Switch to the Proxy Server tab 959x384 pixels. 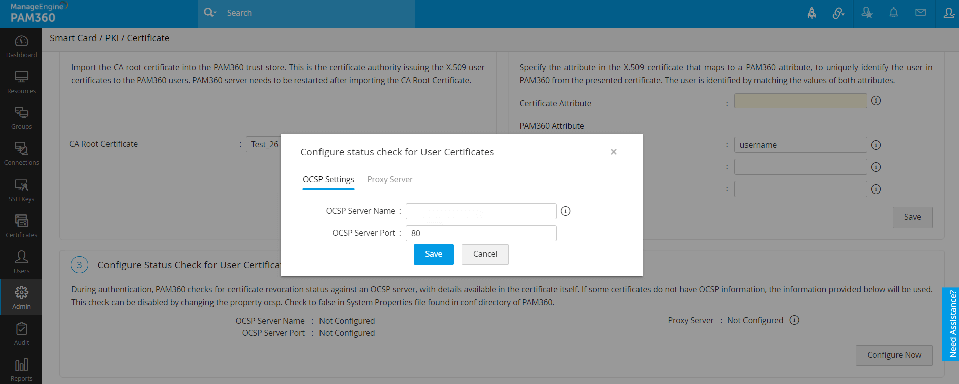pos(390,180)
